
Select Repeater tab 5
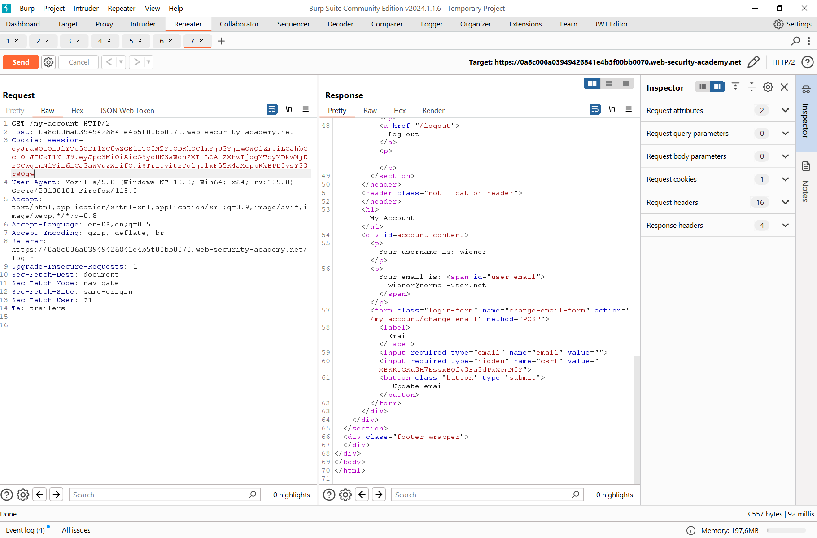coord(135,41)
